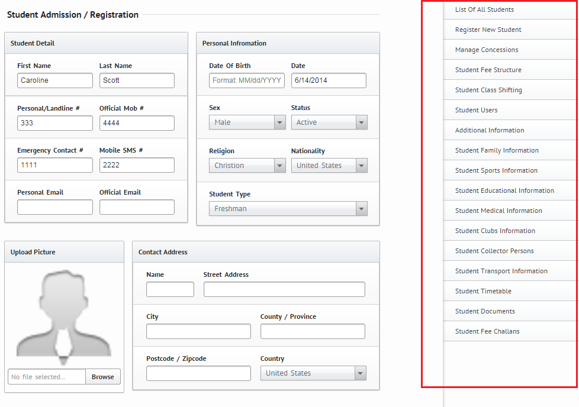Open Student Timetable link

click(483, 291)
